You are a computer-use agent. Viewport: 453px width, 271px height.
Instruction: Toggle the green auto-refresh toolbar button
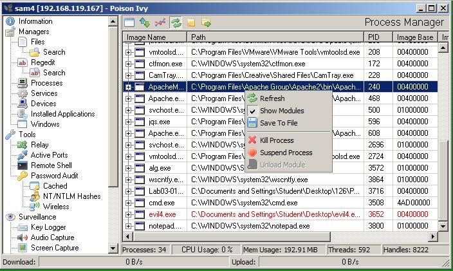[176, 23]
